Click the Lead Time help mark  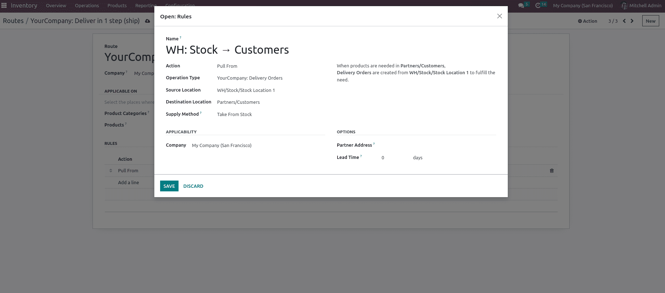click(361, 156)
